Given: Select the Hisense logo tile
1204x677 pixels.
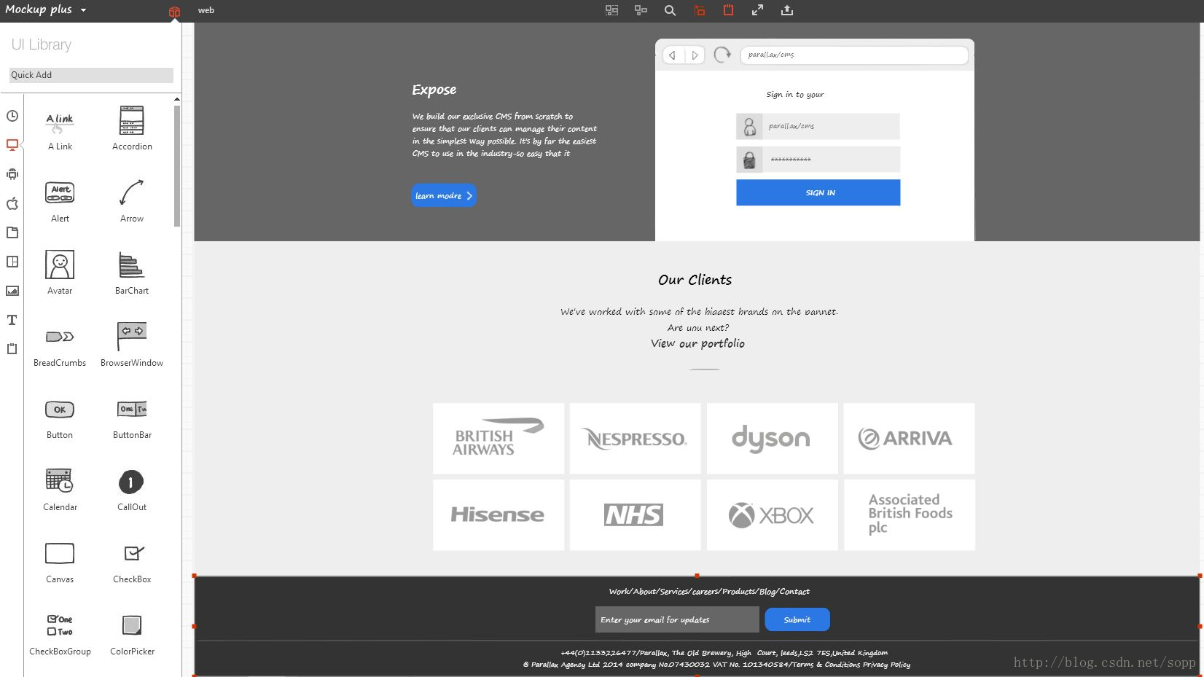Looking at the screenshot, I should (x=499, y=514).
